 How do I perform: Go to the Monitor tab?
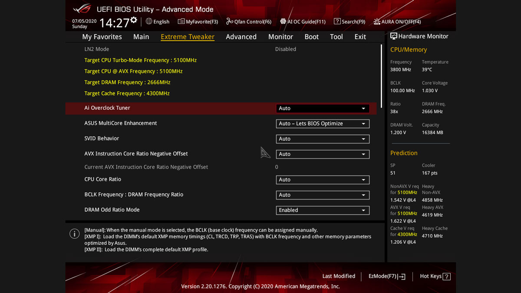(x=280, y=37)
